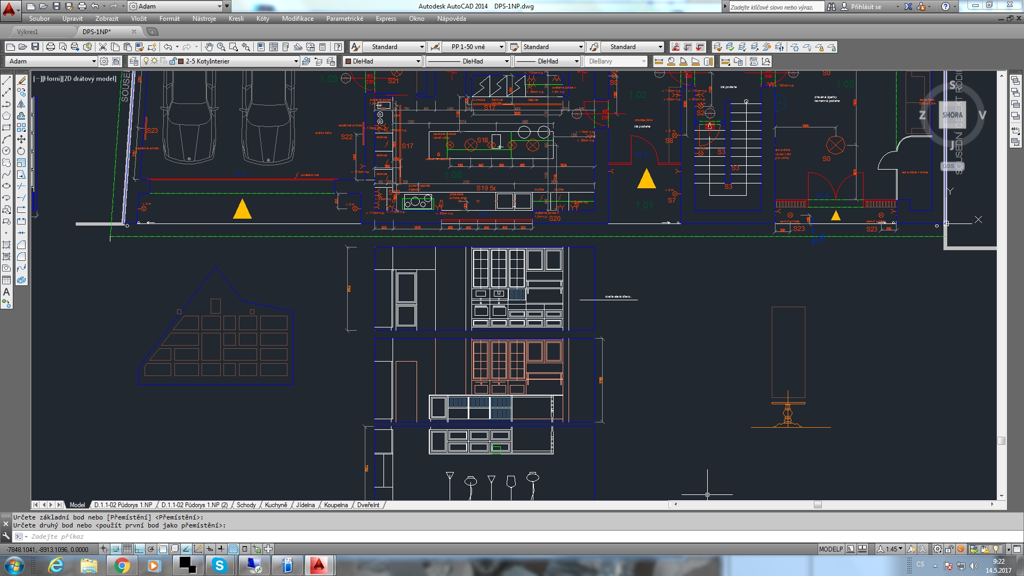The width and height of the screenshot is (1024, 576).
Task: Open the Modifikace menu
Action: [298, 19]
